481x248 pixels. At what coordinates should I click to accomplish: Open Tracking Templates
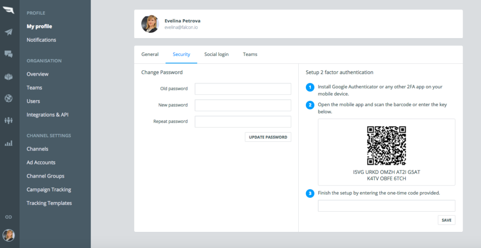pos(49,203)
